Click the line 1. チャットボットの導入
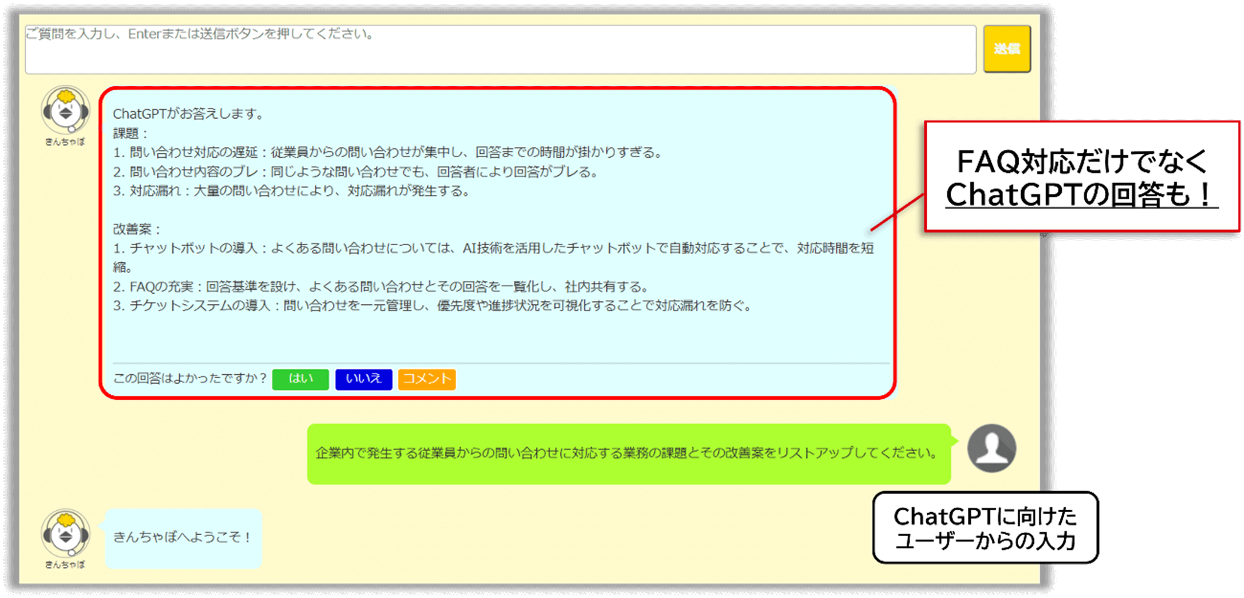The width and height of the screenshot is (1244, 598). click(493, 257)
